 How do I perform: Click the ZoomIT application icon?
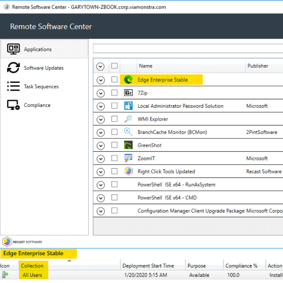coord(128,158)
